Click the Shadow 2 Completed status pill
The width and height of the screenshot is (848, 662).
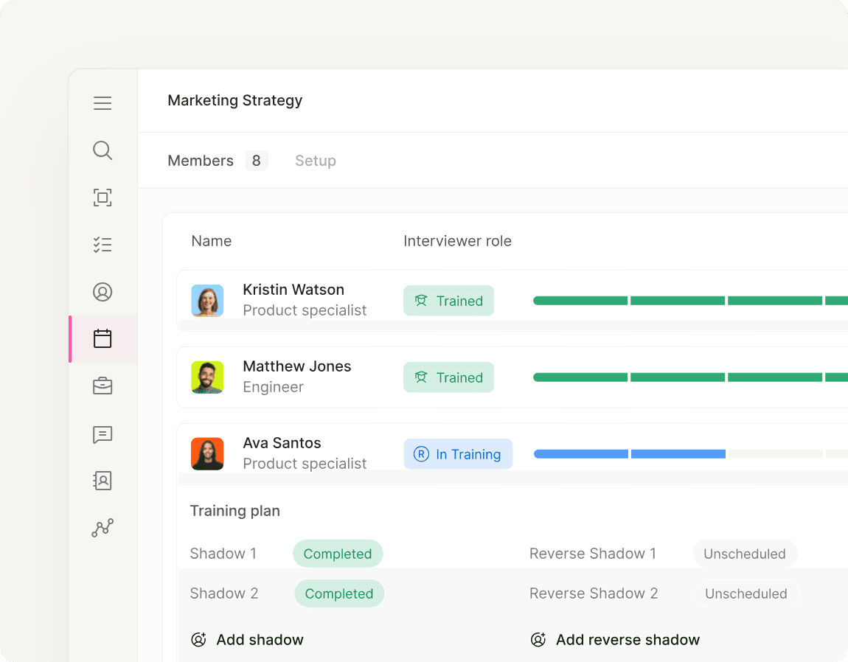tap(339, 594)
